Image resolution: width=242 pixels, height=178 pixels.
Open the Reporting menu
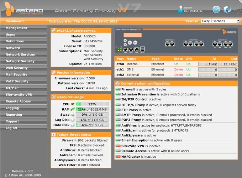23,115
